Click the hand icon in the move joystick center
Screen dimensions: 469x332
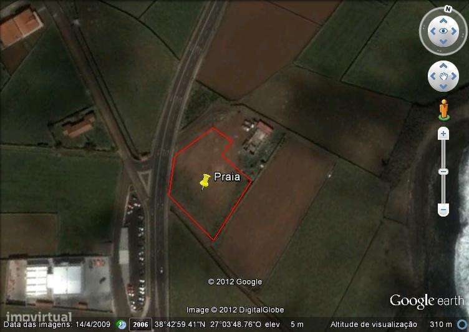pyautogui.click(x=443, y=76)
